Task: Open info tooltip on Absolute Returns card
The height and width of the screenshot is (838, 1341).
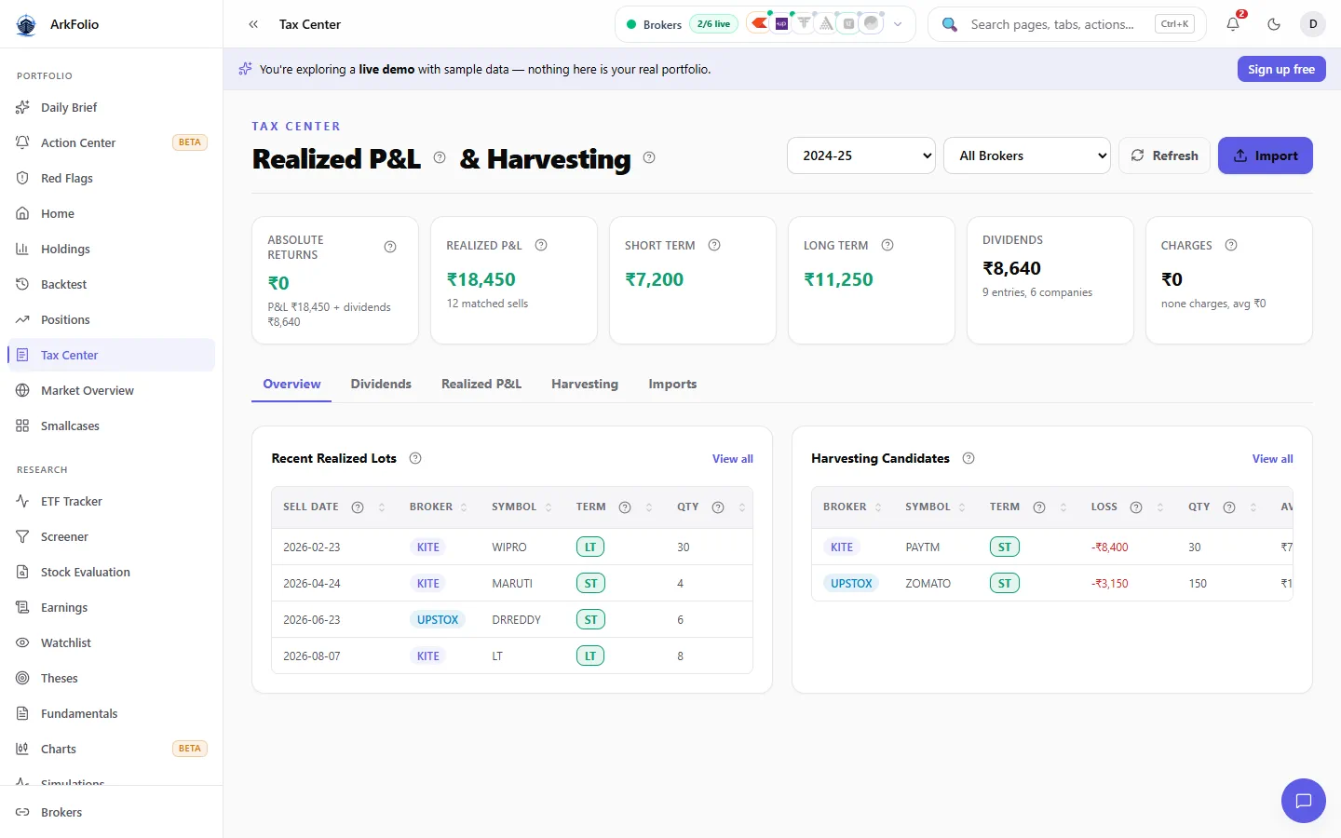Action: coord(390,247)
